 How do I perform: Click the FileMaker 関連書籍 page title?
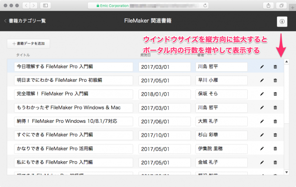point(148,21)
